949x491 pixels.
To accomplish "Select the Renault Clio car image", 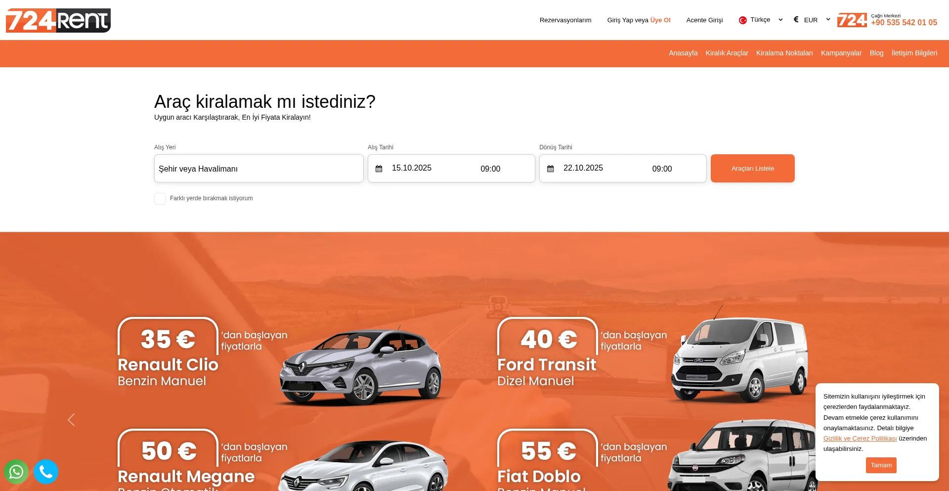I will click(x=361, y=367).
